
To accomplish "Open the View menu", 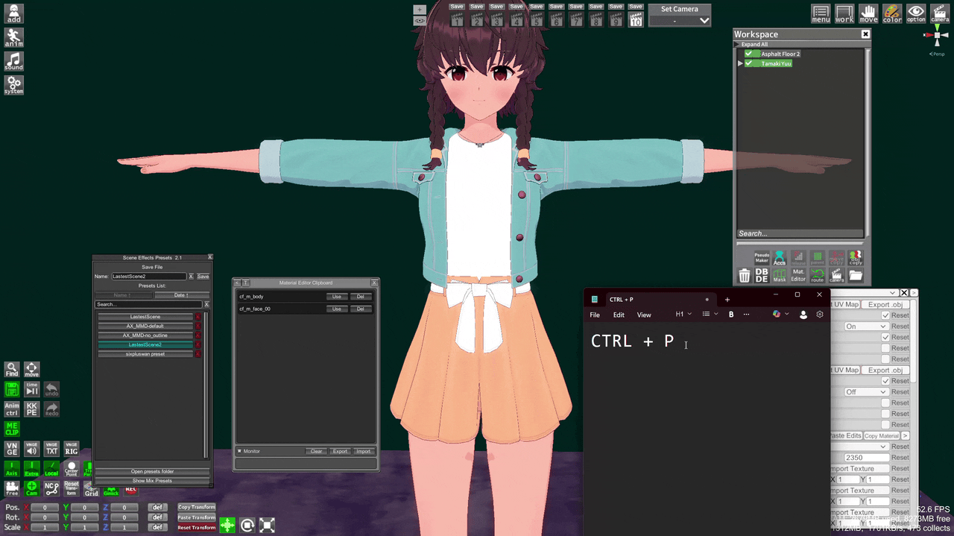I will coord(643,315).
